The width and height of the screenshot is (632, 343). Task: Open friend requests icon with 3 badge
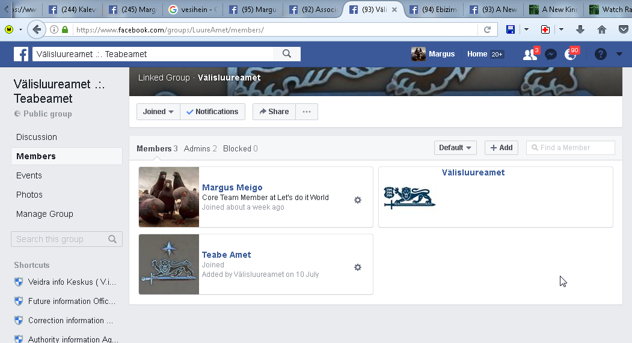point(530,54)
